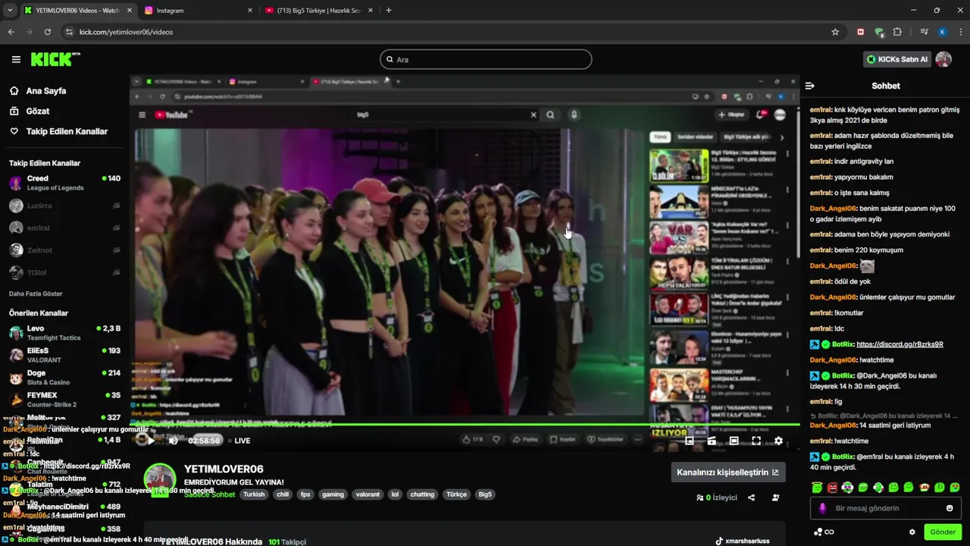Play the stream video
This screenshot has height=546, width=970.
pos(151,441)
